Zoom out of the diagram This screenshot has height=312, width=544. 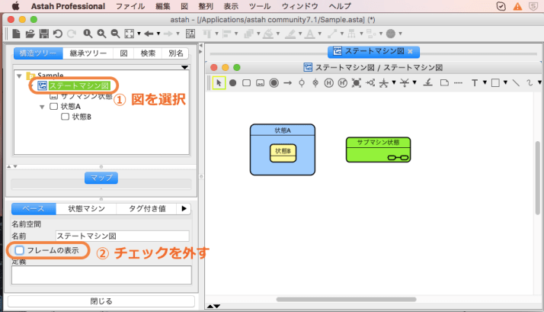pos(115,34)
